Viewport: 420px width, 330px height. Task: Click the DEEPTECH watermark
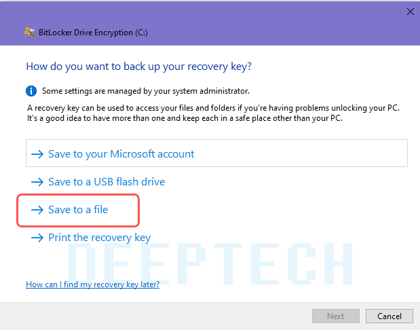point(210,264)
